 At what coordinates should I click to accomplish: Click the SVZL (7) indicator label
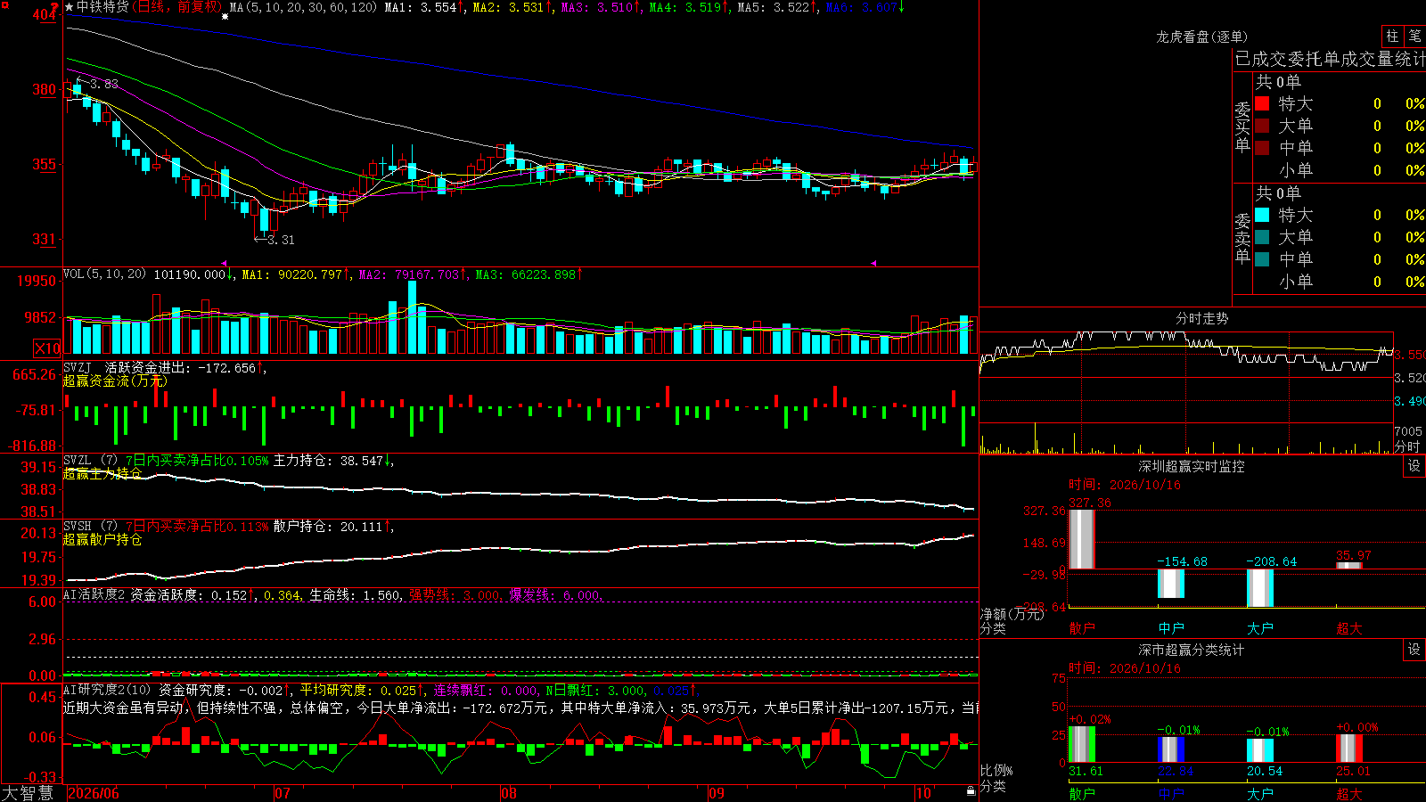click(x=90, y=461)
